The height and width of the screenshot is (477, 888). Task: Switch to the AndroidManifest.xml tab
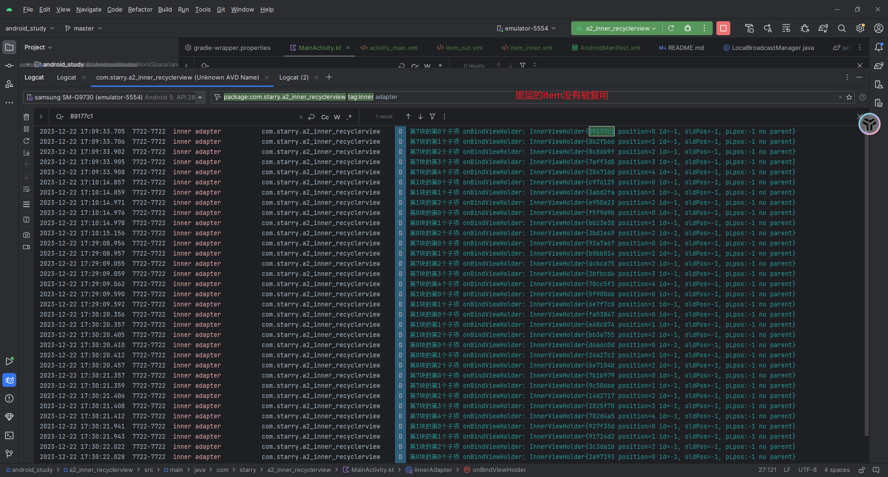(606, 48)
